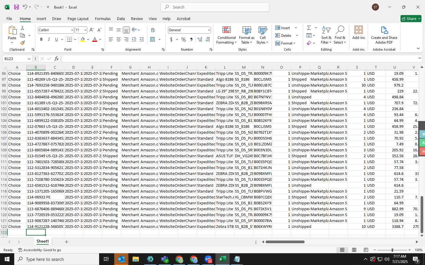Toggle Align Left
Viewport: 425px width, 265px height.
pos(111,39)
